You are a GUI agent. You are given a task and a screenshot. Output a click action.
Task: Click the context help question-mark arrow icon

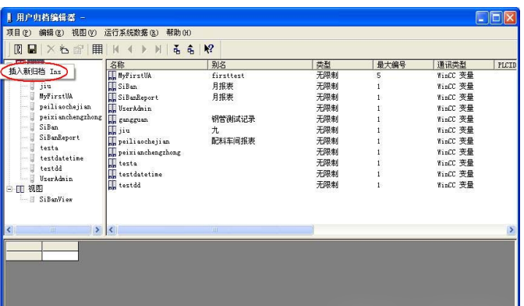point(209,49)
